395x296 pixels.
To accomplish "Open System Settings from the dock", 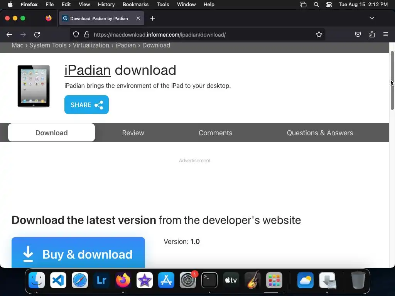I will pyautogui.click(x=188, y=280).
